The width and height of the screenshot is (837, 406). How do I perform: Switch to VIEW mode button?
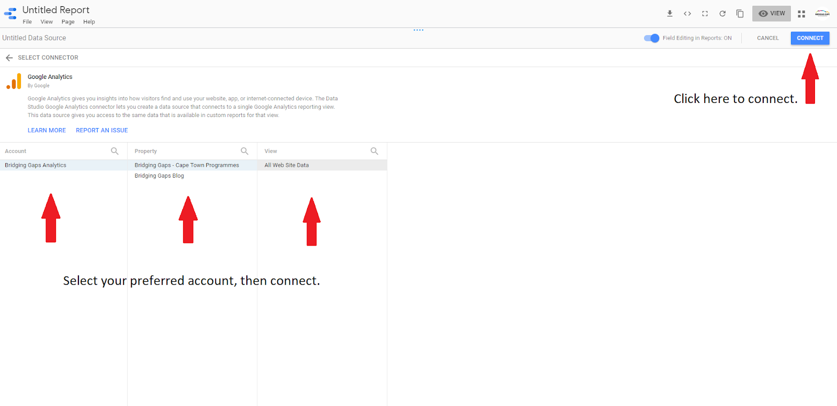coord(772,14)
